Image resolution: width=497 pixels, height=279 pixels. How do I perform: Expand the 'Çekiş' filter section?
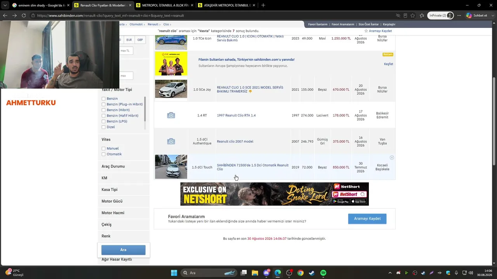pos(123,224)
